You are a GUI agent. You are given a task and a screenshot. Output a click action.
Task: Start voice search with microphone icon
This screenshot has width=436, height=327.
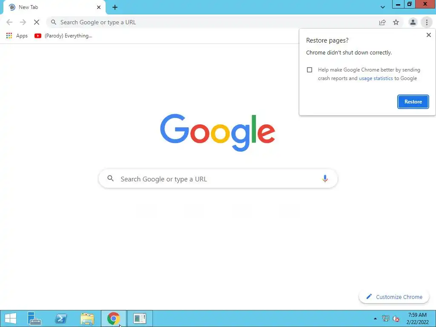[325, 178]
